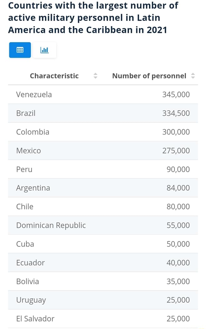Sort by Number of personnel arrows
206x329 pixels.
point(193,76)
